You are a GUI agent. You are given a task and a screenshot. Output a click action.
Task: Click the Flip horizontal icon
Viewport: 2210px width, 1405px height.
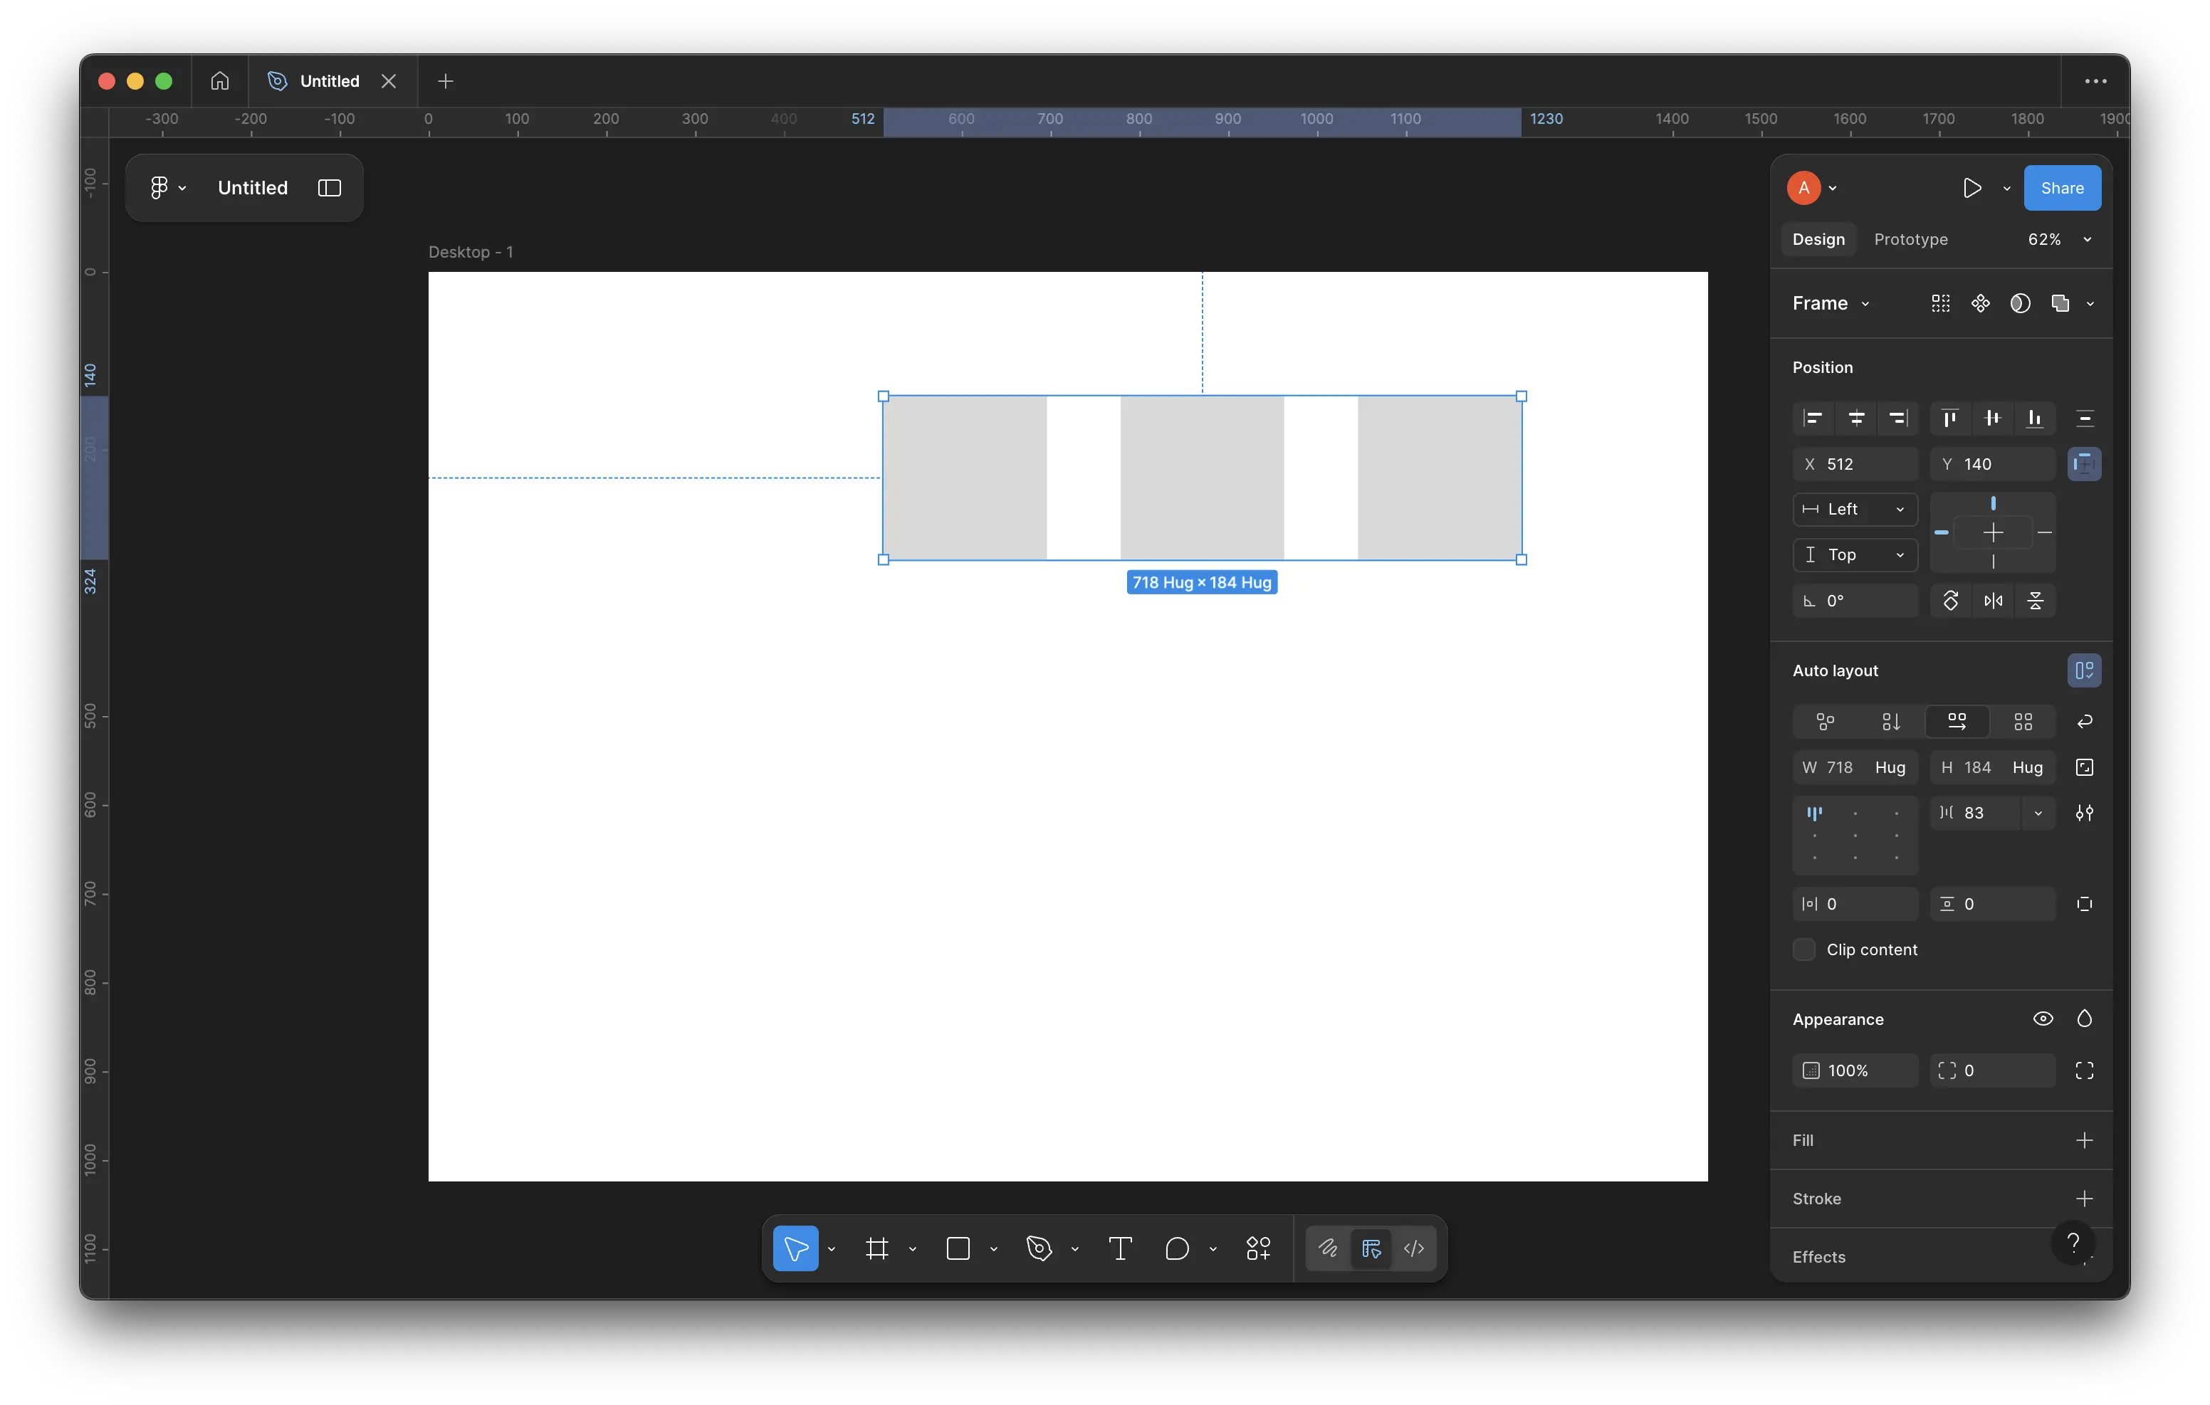tap(1992, 601)
